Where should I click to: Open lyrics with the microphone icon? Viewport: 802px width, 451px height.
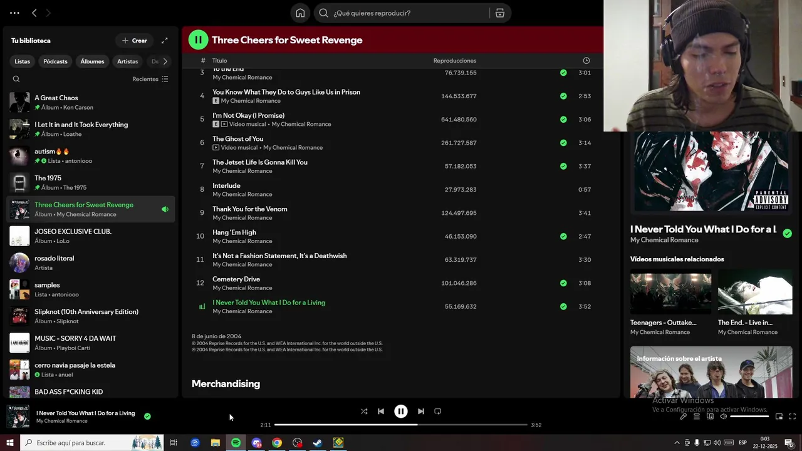point(683,417)
